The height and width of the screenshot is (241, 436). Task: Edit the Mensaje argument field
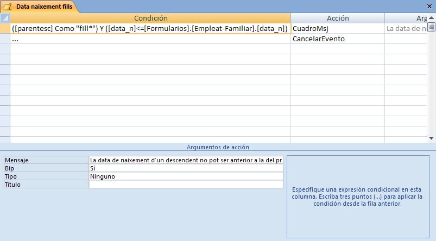pyautogui.click(x=186, y=160)
